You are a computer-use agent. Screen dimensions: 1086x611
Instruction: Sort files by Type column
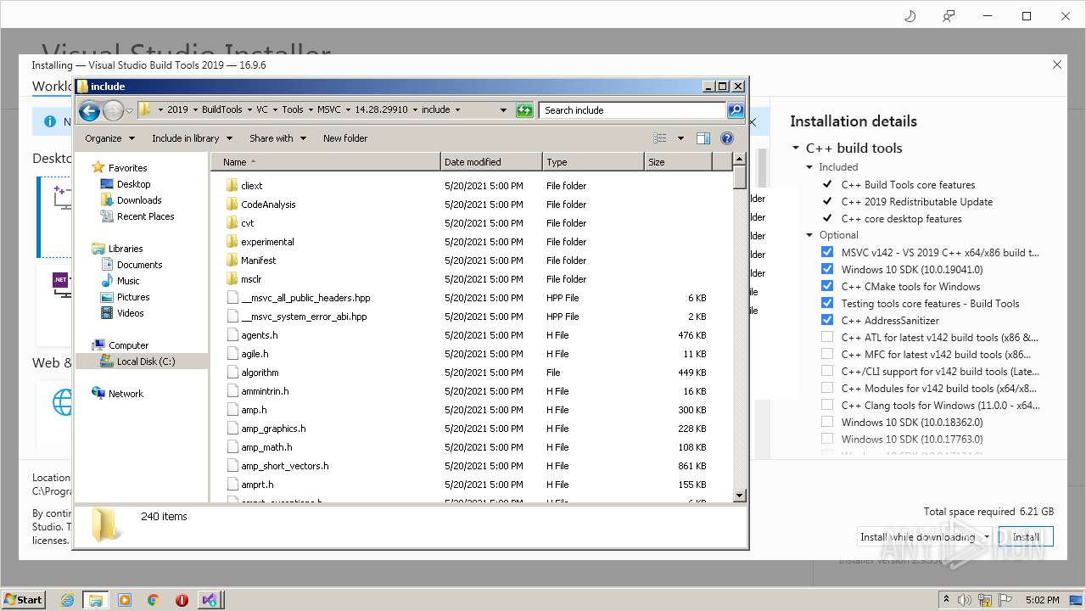tap(593, 162)
